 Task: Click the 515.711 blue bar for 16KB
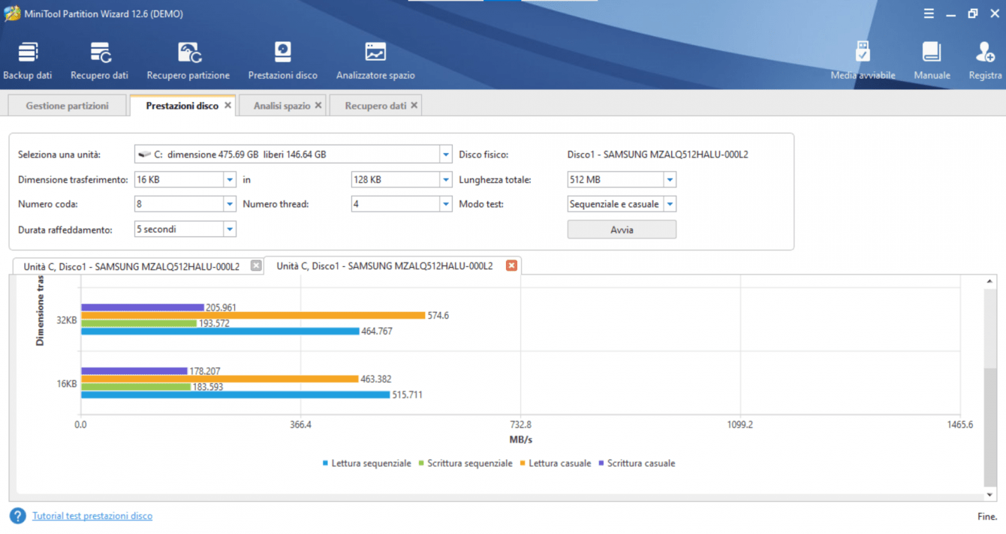[x=235, y=394]
